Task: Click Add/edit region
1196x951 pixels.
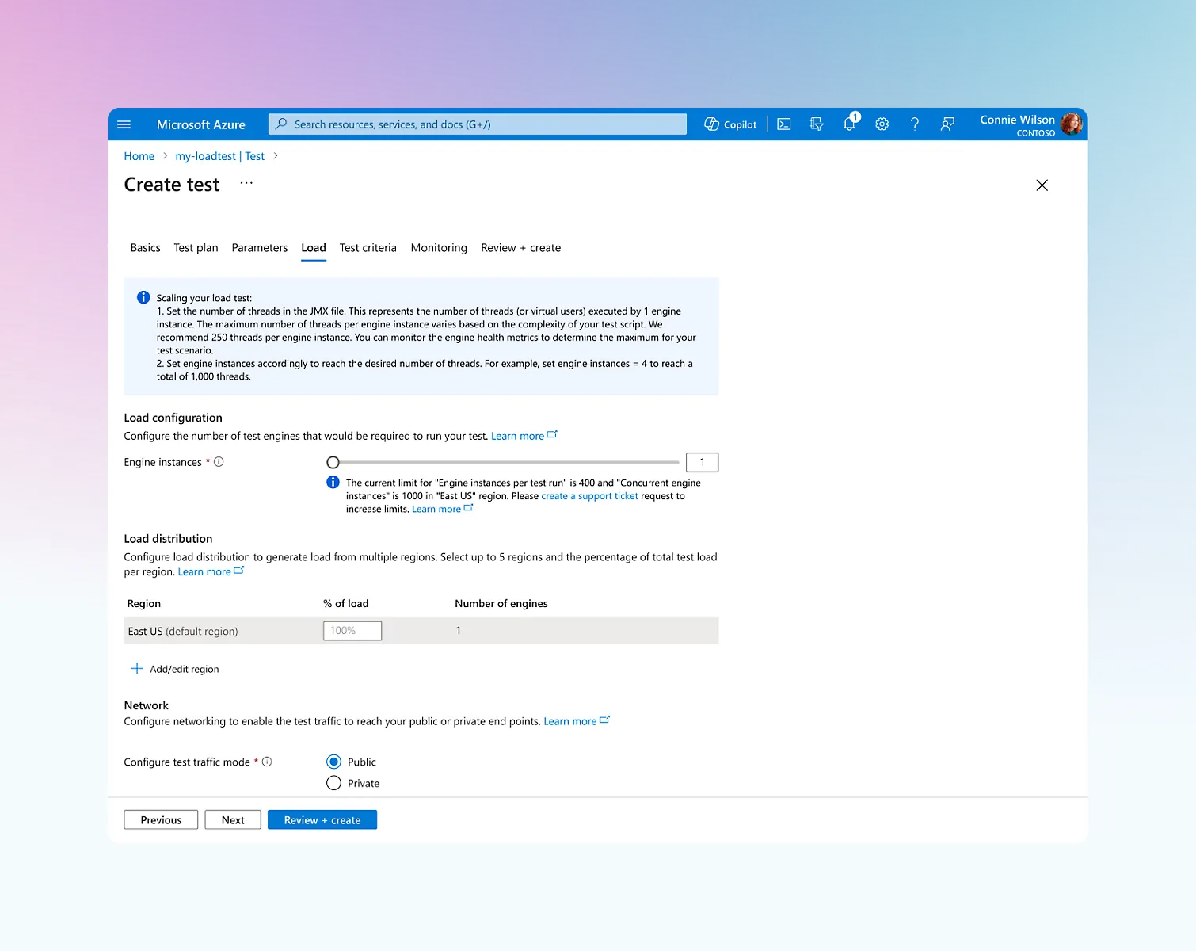Action: (175, 669)
